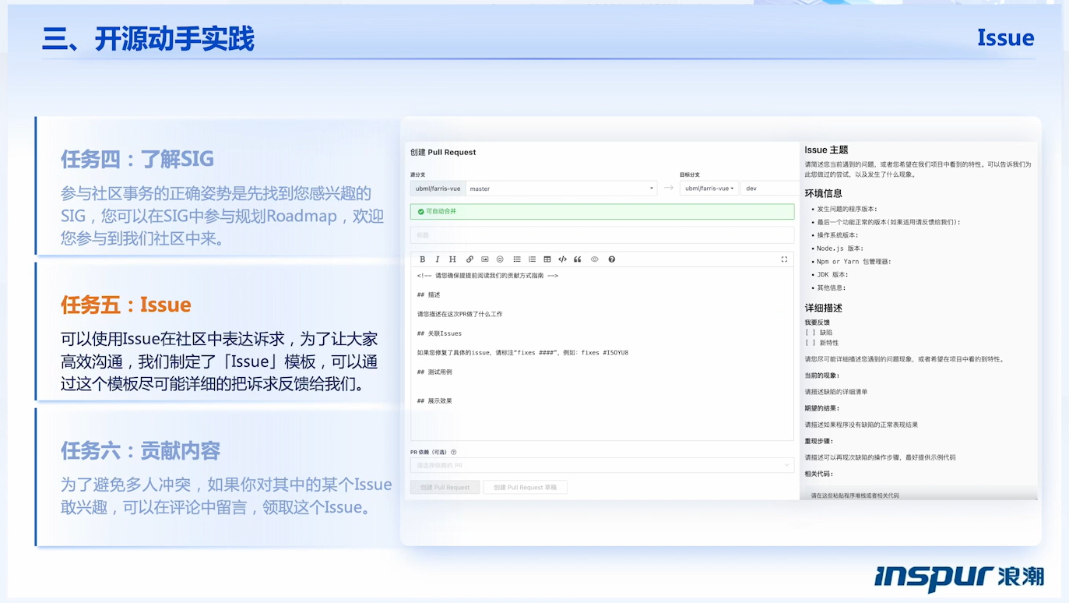Toggle markdown preview eye icon
The image size is (1069, 603).
click(x=595, y=259)
